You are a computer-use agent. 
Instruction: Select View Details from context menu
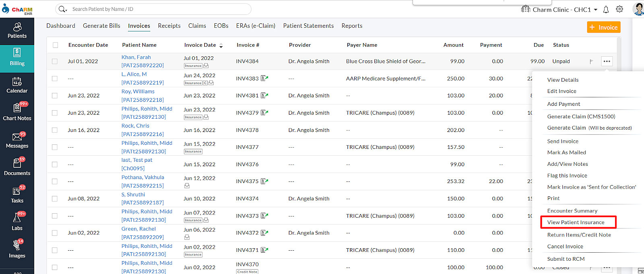tap(563, 80)
